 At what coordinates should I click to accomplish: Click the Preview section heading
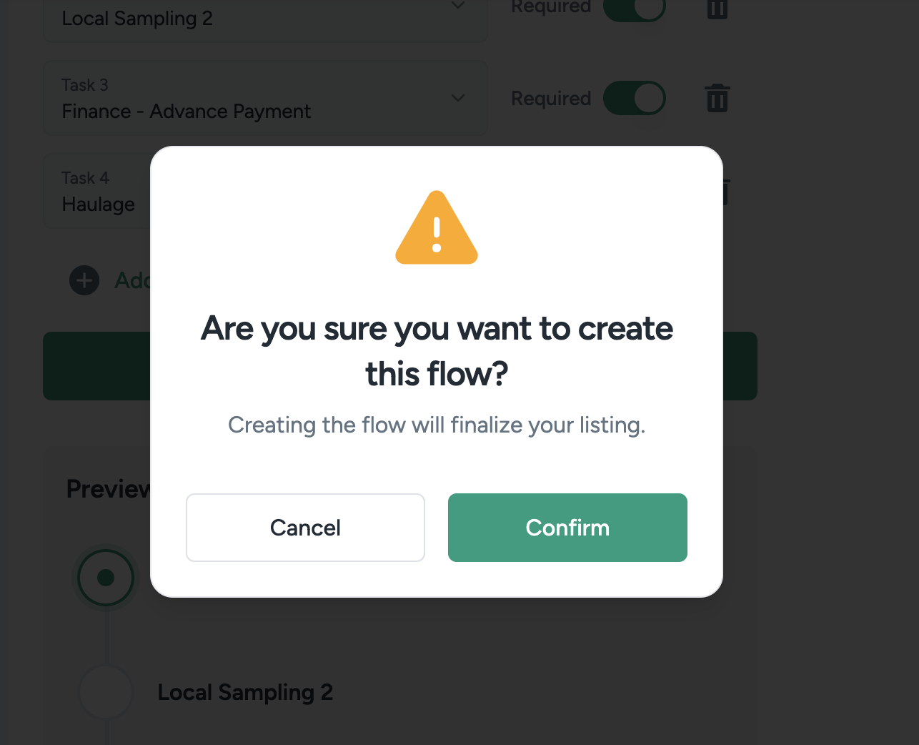coord(108,489)
